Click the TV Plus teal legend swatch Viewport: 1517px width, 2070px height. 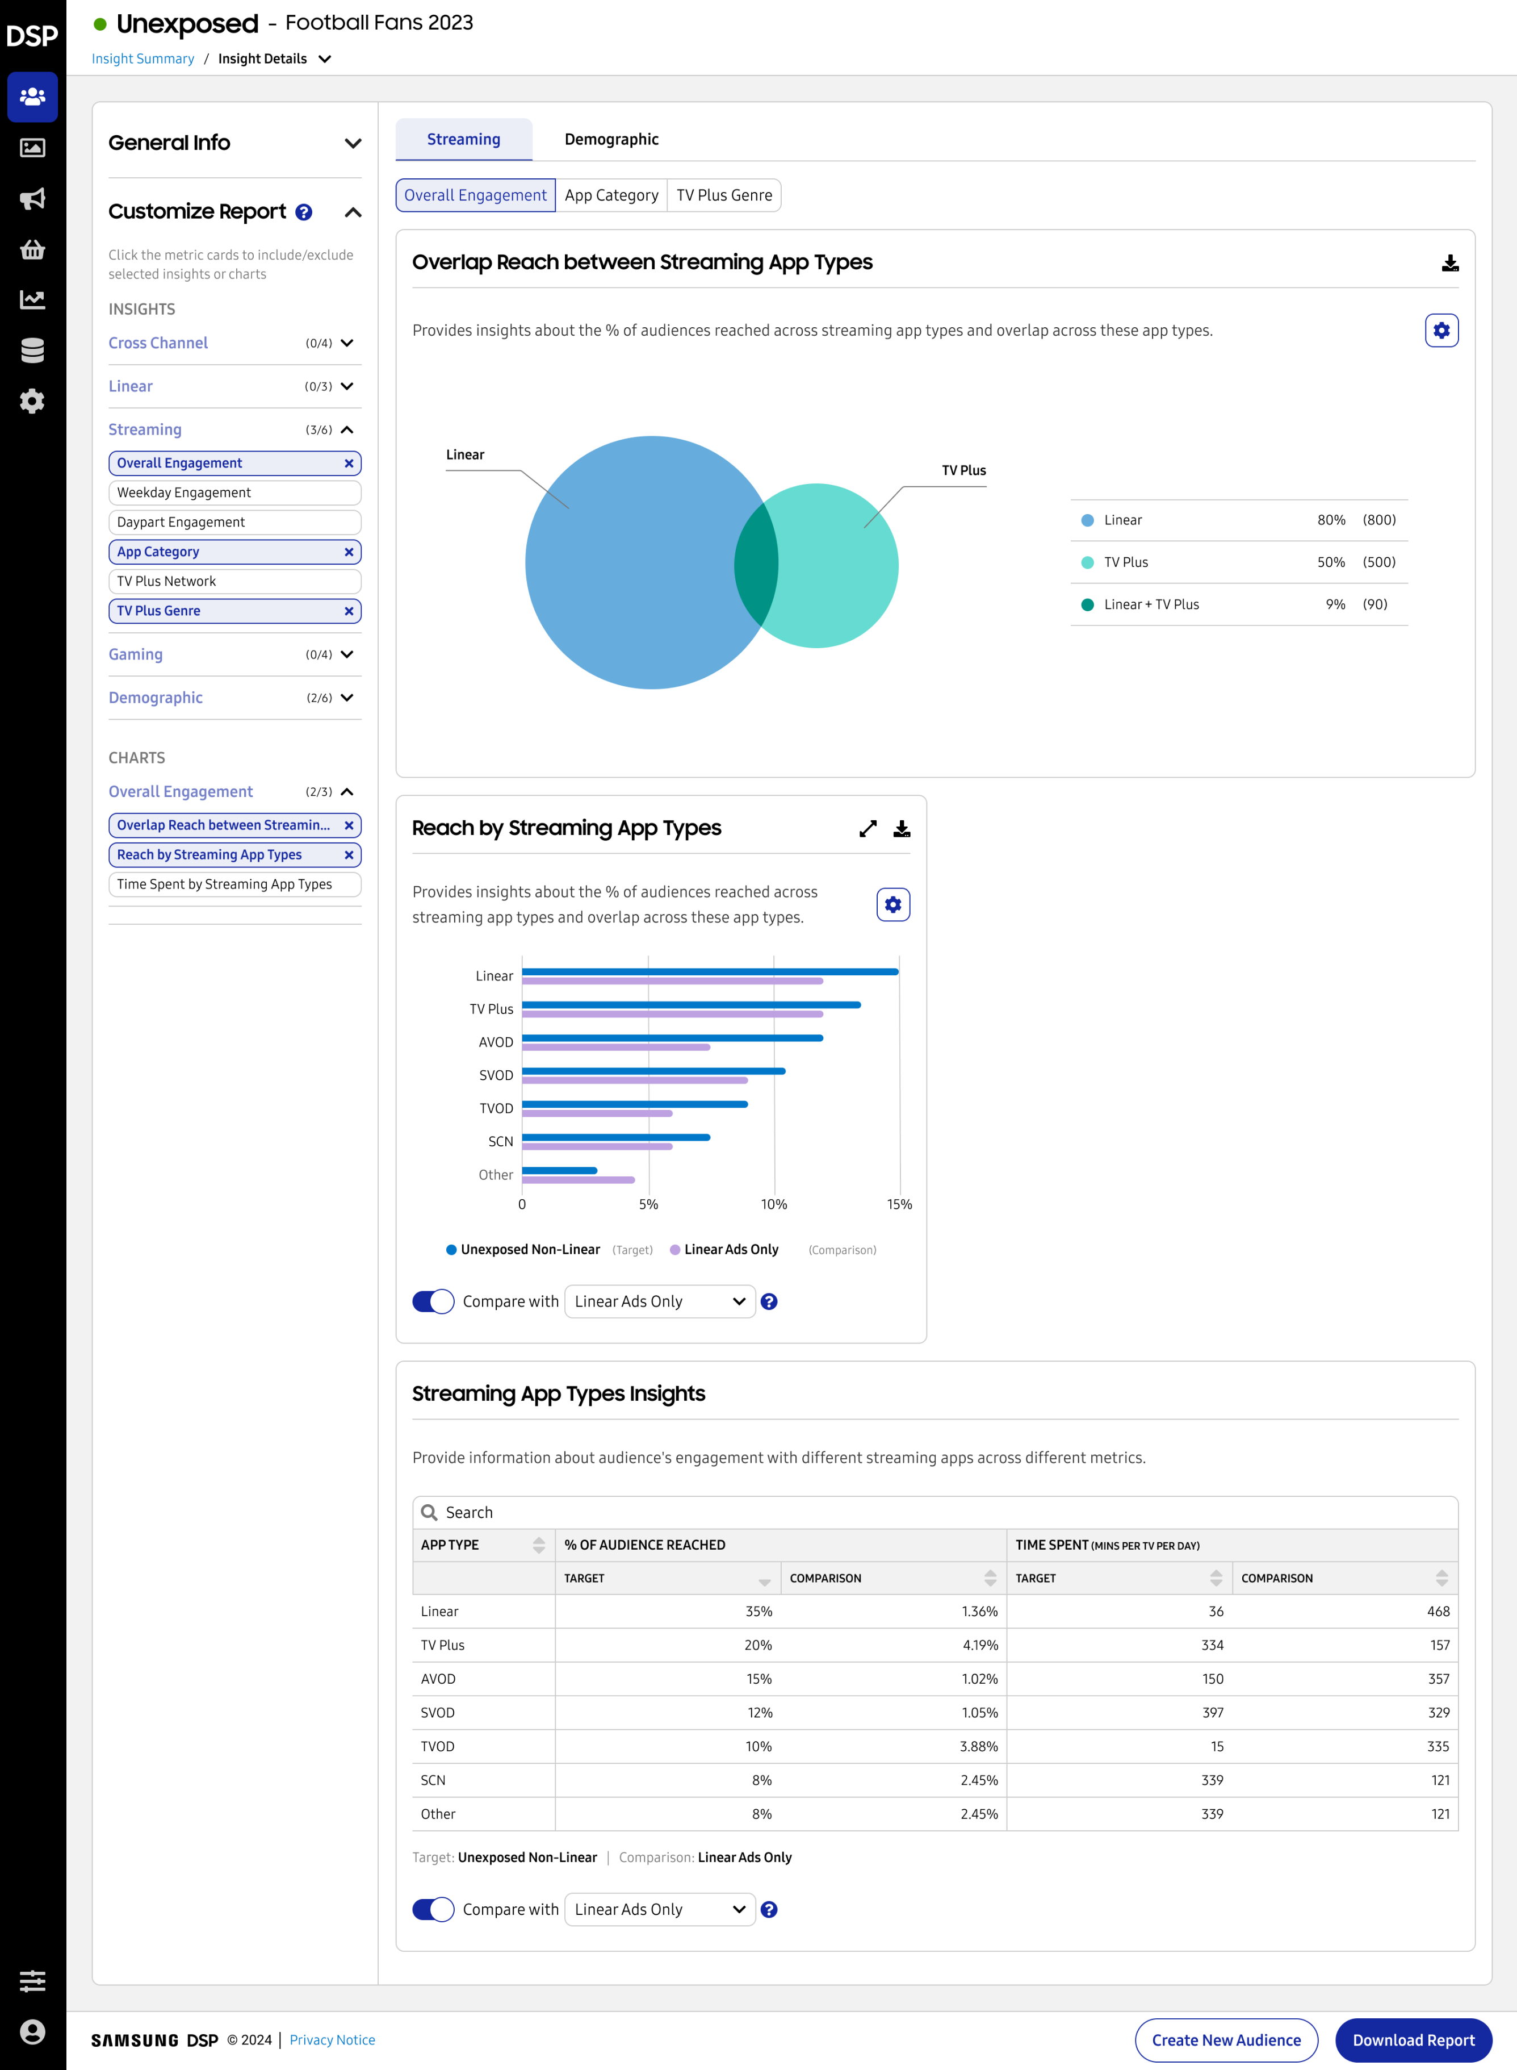pos(1087,562)
